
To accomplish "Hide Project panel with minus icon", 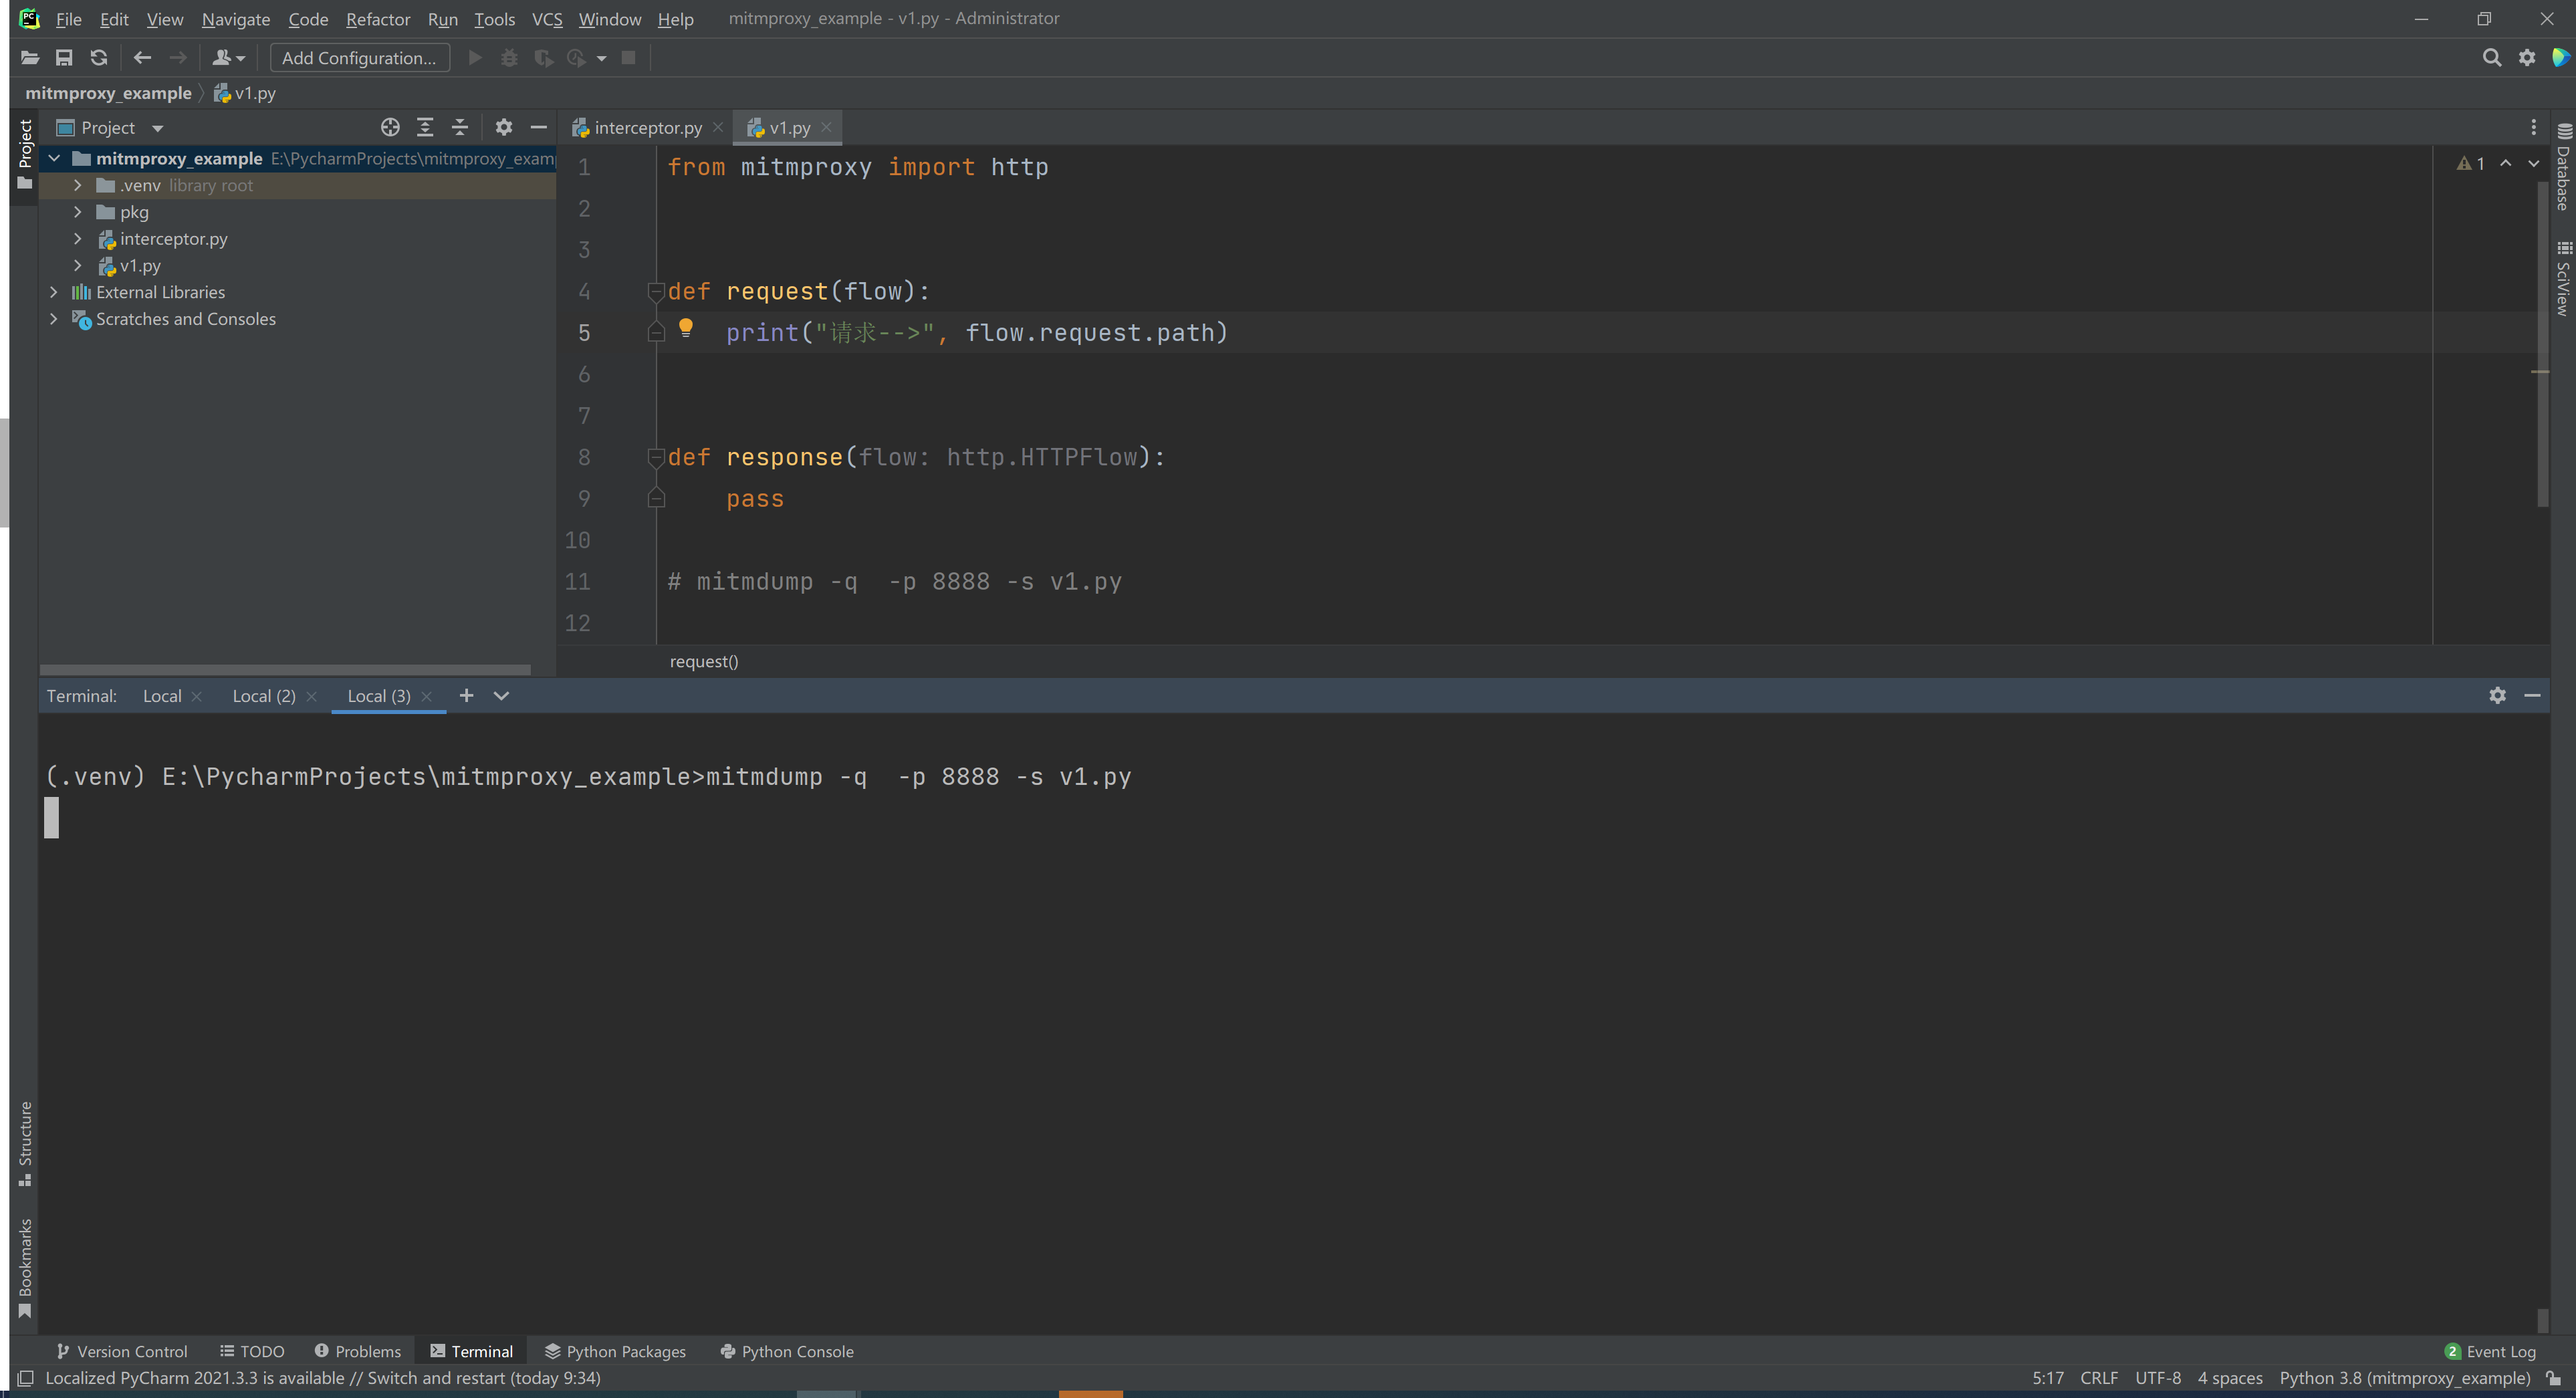I will 538,127.
